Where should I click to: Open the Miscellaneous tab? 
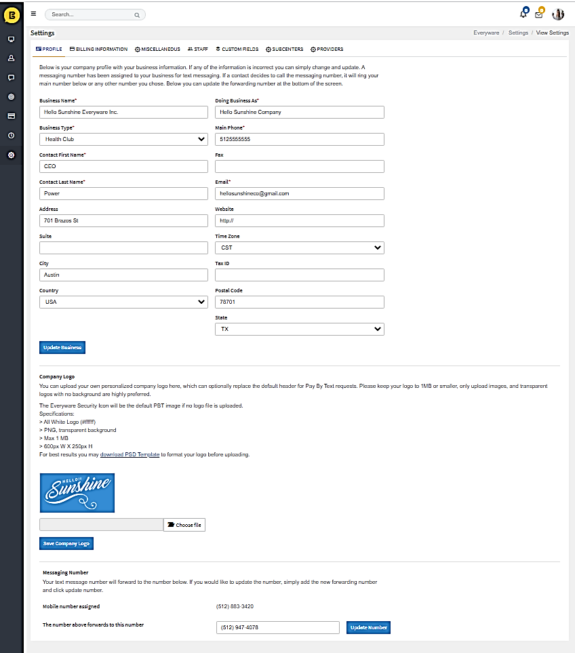157,49
